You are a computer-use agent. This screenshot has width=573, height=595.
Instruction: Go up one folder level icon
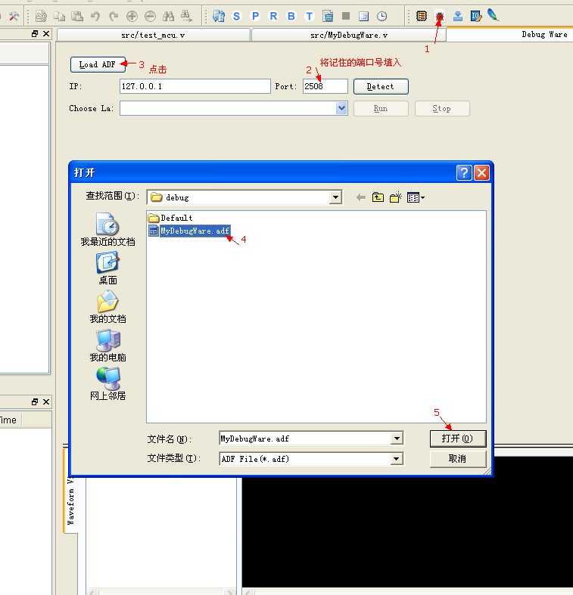378,197
